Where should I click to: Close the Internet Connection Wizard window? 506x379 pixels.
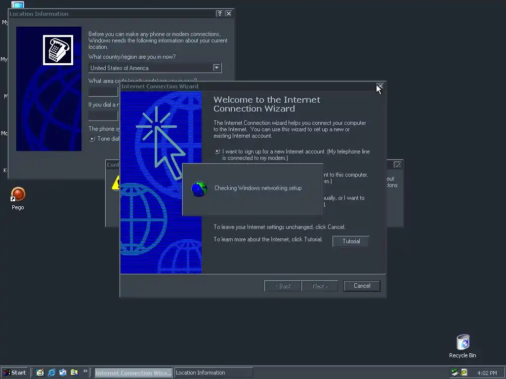click(x=380, y=86)
